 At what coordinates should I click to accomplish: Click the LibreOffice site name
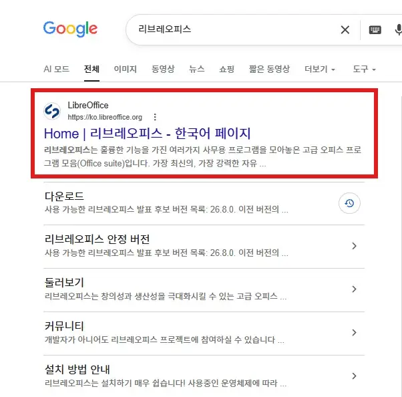coord(88,105)
